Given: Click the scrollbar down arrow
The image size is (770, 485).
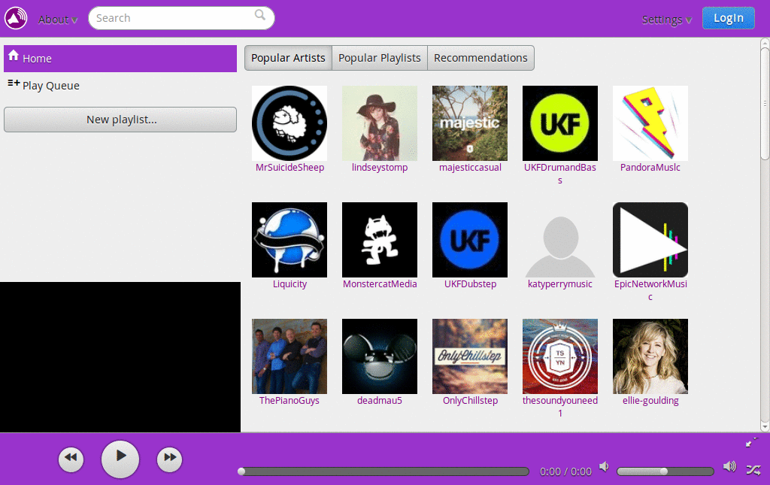Looking at the screenshot, I should tap(765, 427).
